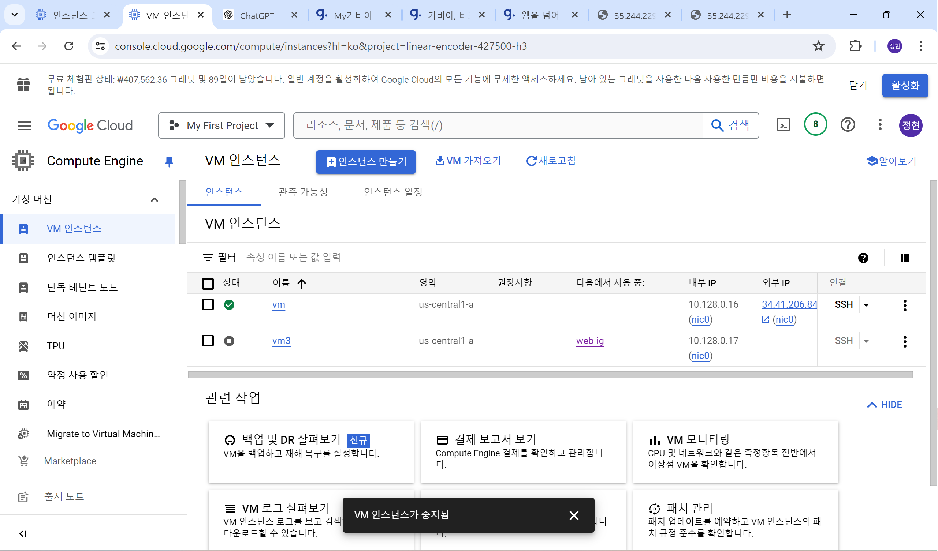938x551 pixels.
Task: Open the header three-dot settings menu
Action: click(879, 125)
